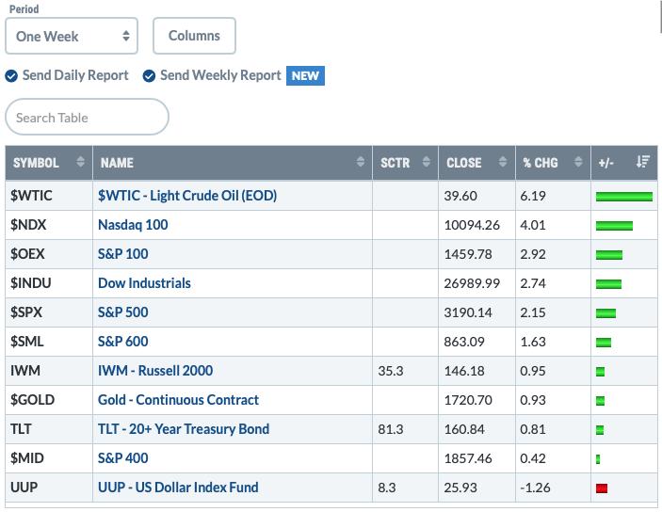The image size is (662, 512).
Task: Click the red change bar for UUP
Action: tap(602, 488)
